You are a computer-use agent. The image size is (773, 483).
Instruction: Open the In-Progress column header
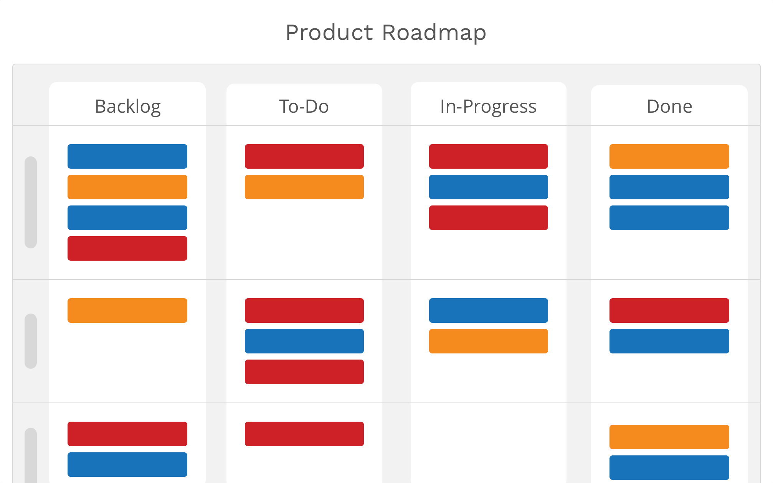coord(488,107)
